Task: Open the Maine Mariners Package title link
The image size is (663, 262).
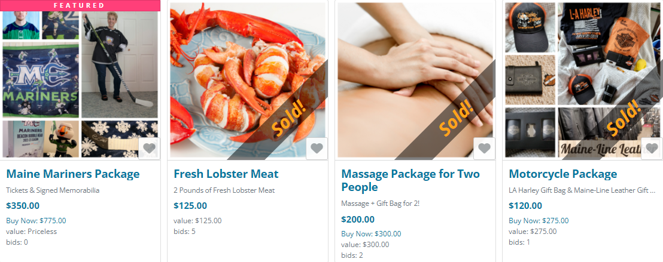Action: point(73,174)
